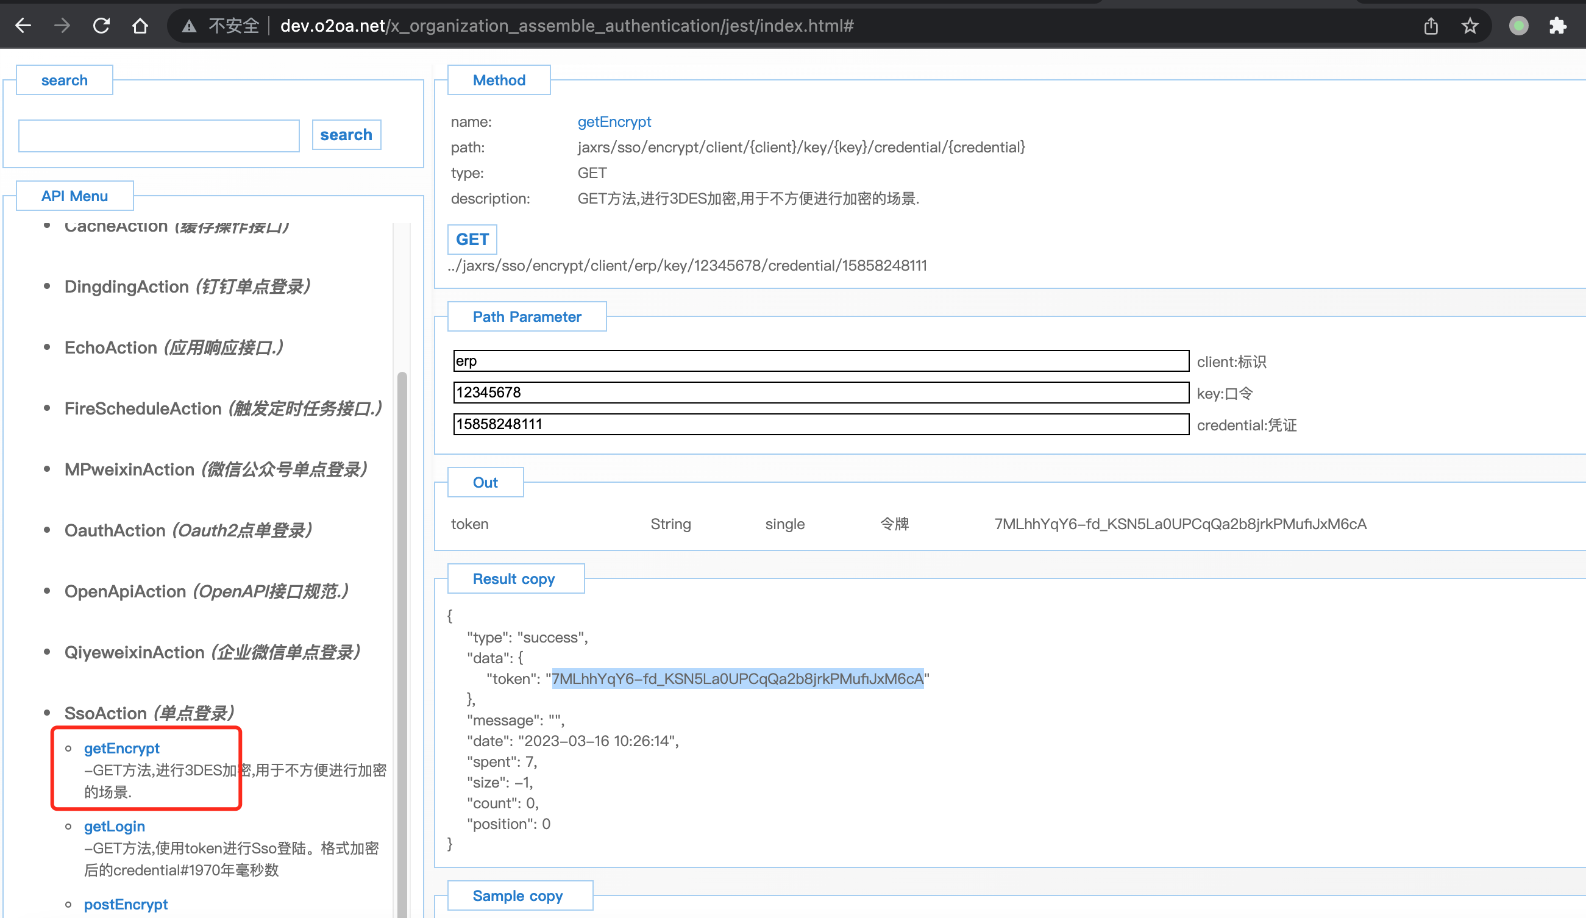Focus the API search text field
Viewport: 1586px width, 918px height.
[158, 136]
